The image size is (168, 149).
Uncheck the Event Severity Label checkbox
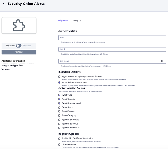pos(59,103)
